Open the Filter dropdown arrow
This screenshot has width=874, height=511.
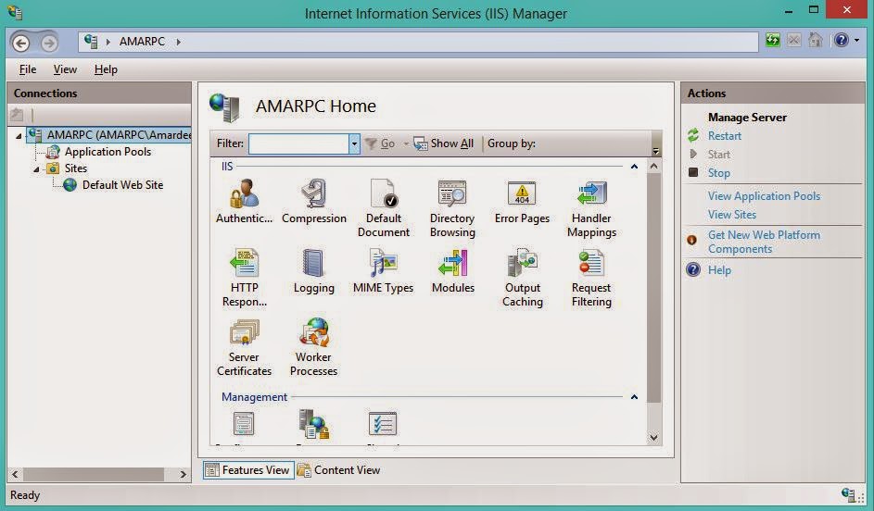pyautogui.click(x=354, y=143)
